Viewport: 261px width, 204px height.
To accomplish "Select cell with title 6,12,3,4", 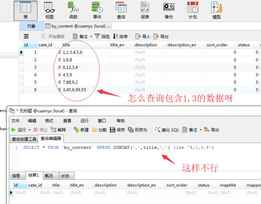I will pos(86,67).
